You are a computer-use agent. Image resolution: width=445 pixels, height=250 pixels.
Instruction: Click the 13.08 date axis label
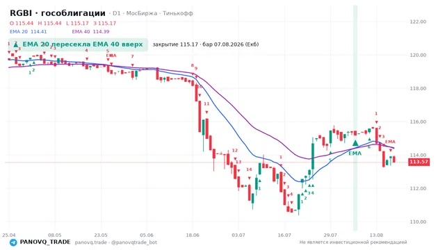pos(376,235)
